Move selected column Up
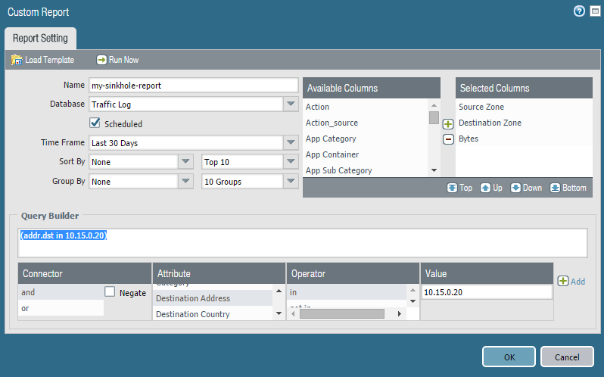604x377 pixels. pyautogui.click(x=491, y=188)
